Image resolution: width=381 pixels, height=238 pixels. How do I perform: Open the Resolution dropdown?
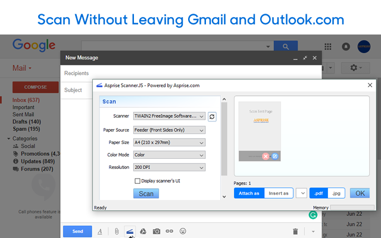[x=169, y=167]
